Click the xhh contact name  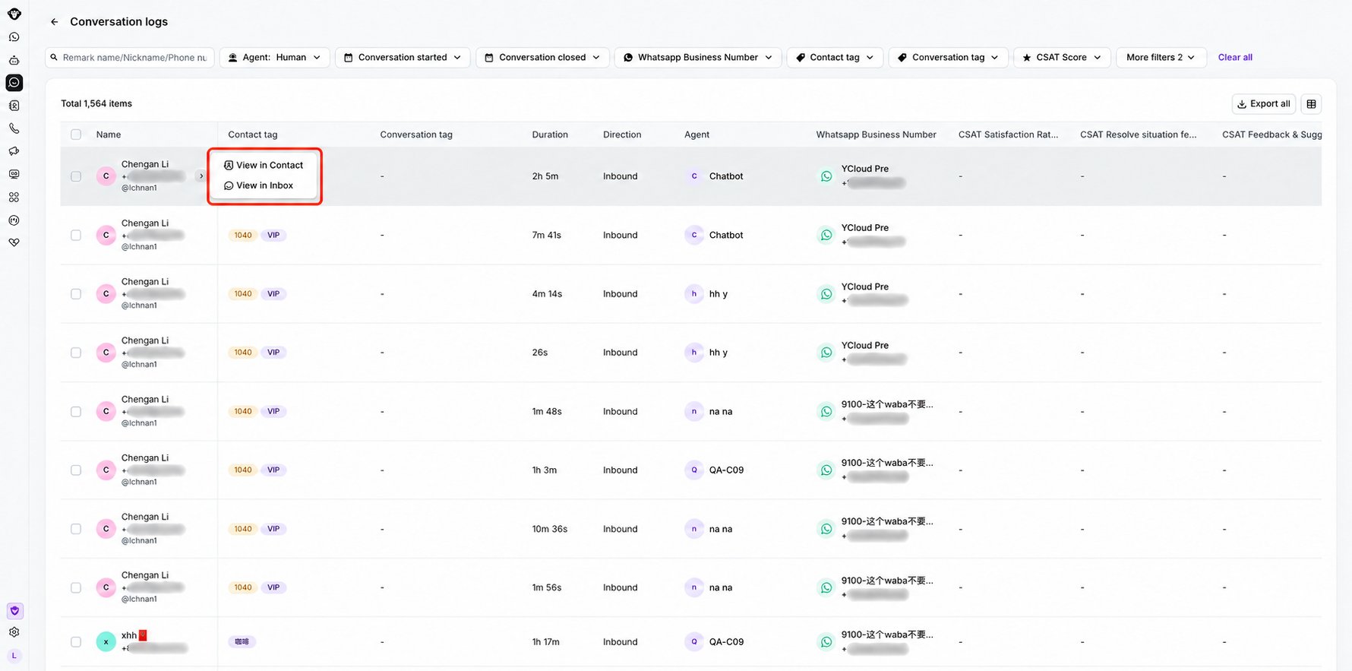[129, 635]
